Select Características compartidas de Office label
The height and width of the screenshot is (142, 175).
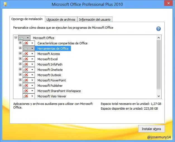coord(63,43)
